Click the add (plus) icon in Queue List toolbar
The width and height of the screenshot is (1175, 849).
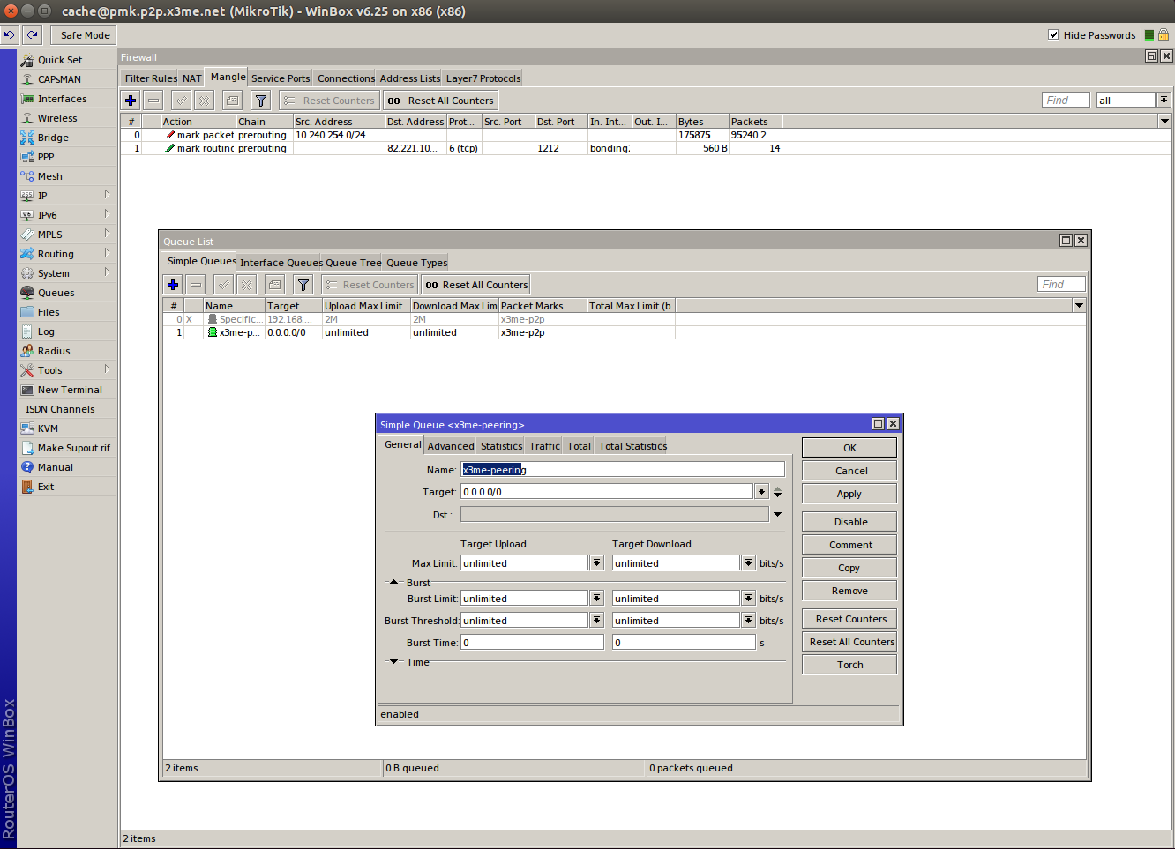pos(173,285)
